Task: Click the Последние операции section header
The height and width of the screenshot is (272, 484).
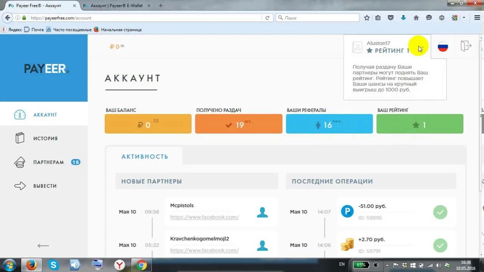Action: pos(371,181)
